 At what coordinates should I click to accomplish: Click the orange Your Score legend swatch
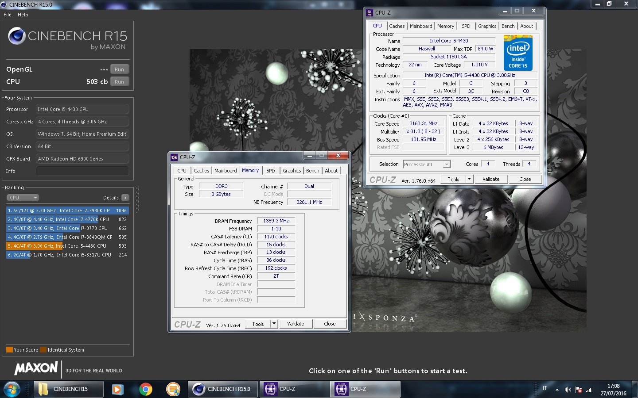(9, 350)
